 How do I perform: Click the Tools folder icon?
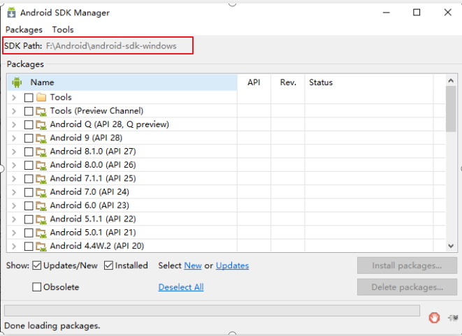(x=41, y=97)
